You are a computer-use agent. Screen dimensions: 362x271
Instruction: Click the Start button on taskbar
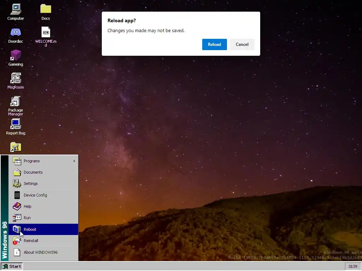(12, 266)
